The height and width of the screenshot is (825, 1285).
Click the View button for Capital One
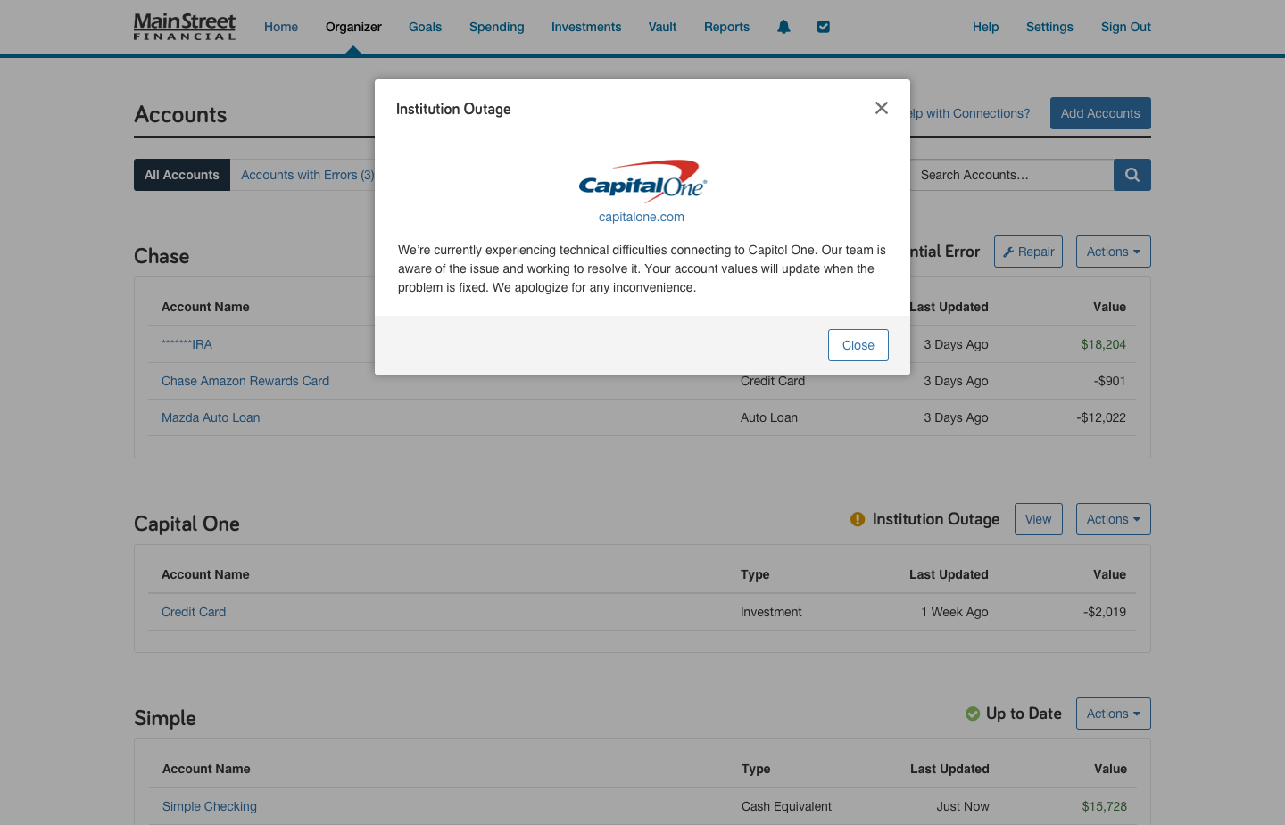click(x=1039, y=519)
